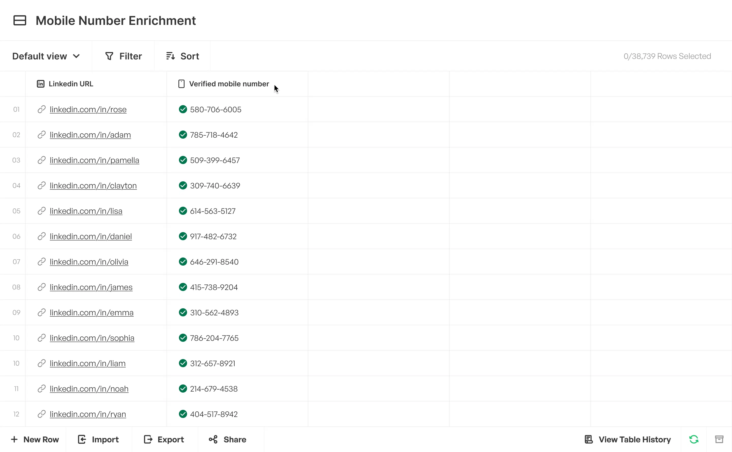Viewport: 732px width, 452px height.
Task: Open the linkedin.com/in/adam profile link
Action: 90,135
